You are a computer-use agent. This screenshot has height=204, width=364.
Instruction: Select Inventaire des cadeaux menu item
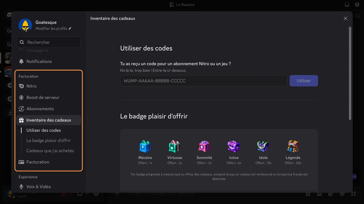tap(49, 120)
